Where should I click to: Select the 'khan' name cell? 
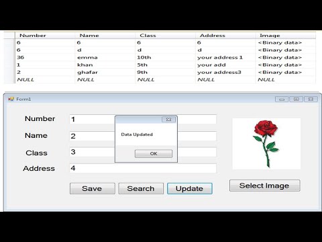point(105,65)
